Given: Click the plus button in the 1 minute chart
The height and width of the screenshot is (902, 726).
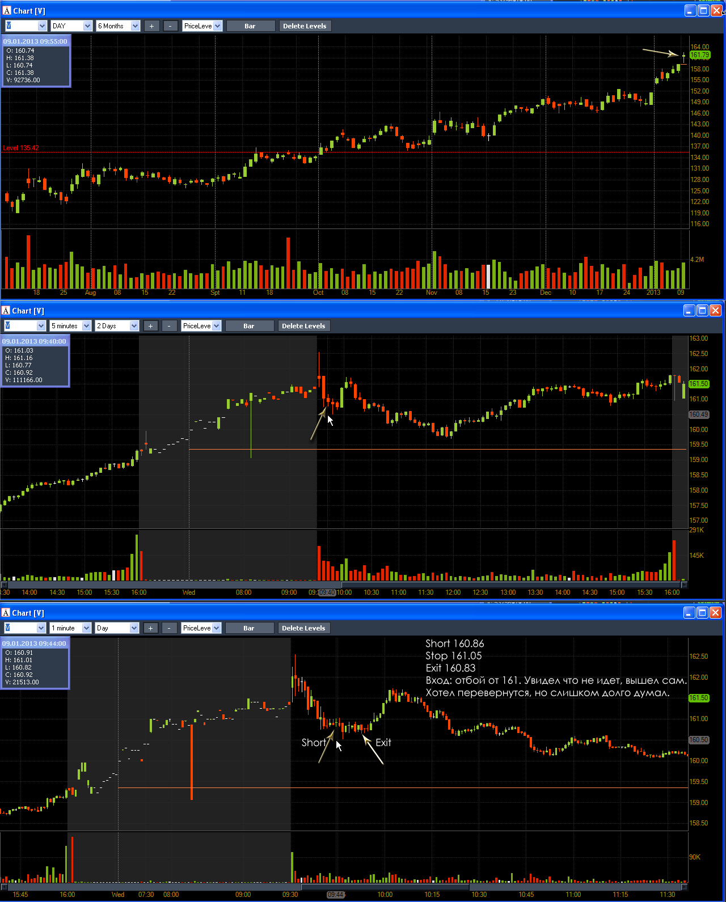Looking at the screenshot, I should coord(150,628).
